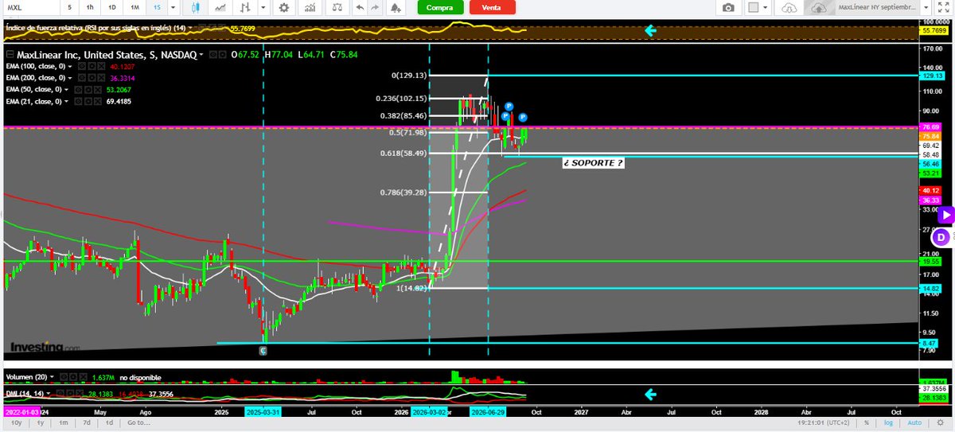Select the 1S interval
This screenshot has width=955, height=432.
tap(157, 7)
